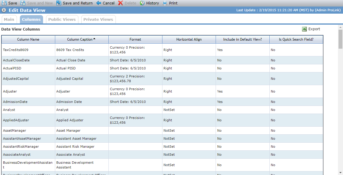Sort by Horizontal Align header

[189, 39]
